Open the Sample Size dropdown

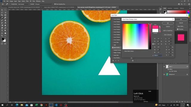[23, 4]
